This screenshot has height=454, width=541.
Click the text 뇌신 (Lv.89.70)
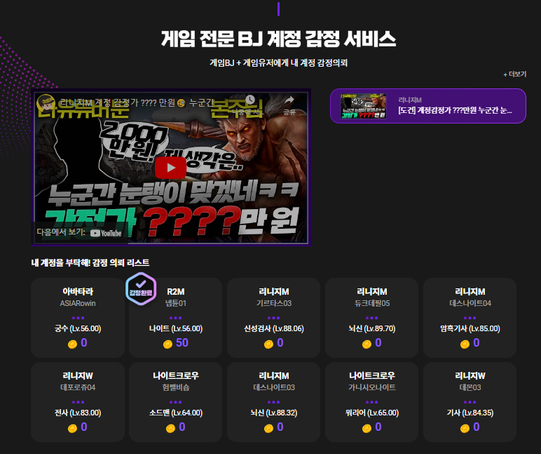(371, 328)
